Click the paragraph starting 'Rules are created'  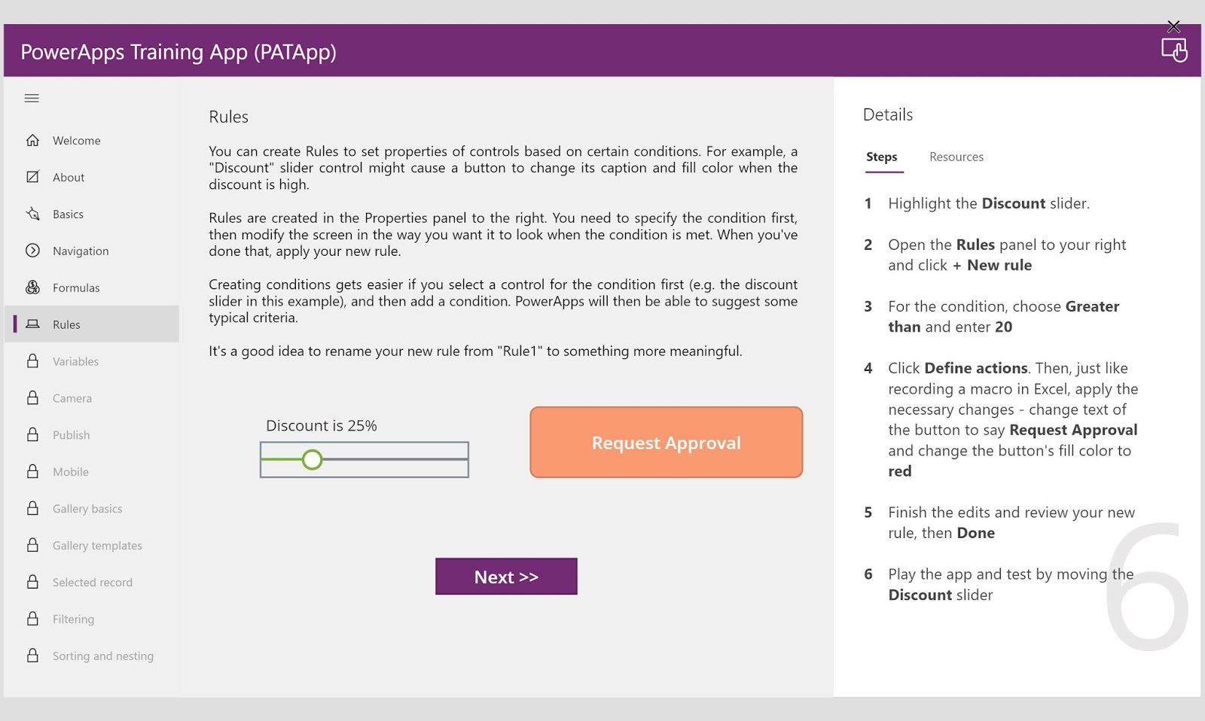(x=503, y=235)
